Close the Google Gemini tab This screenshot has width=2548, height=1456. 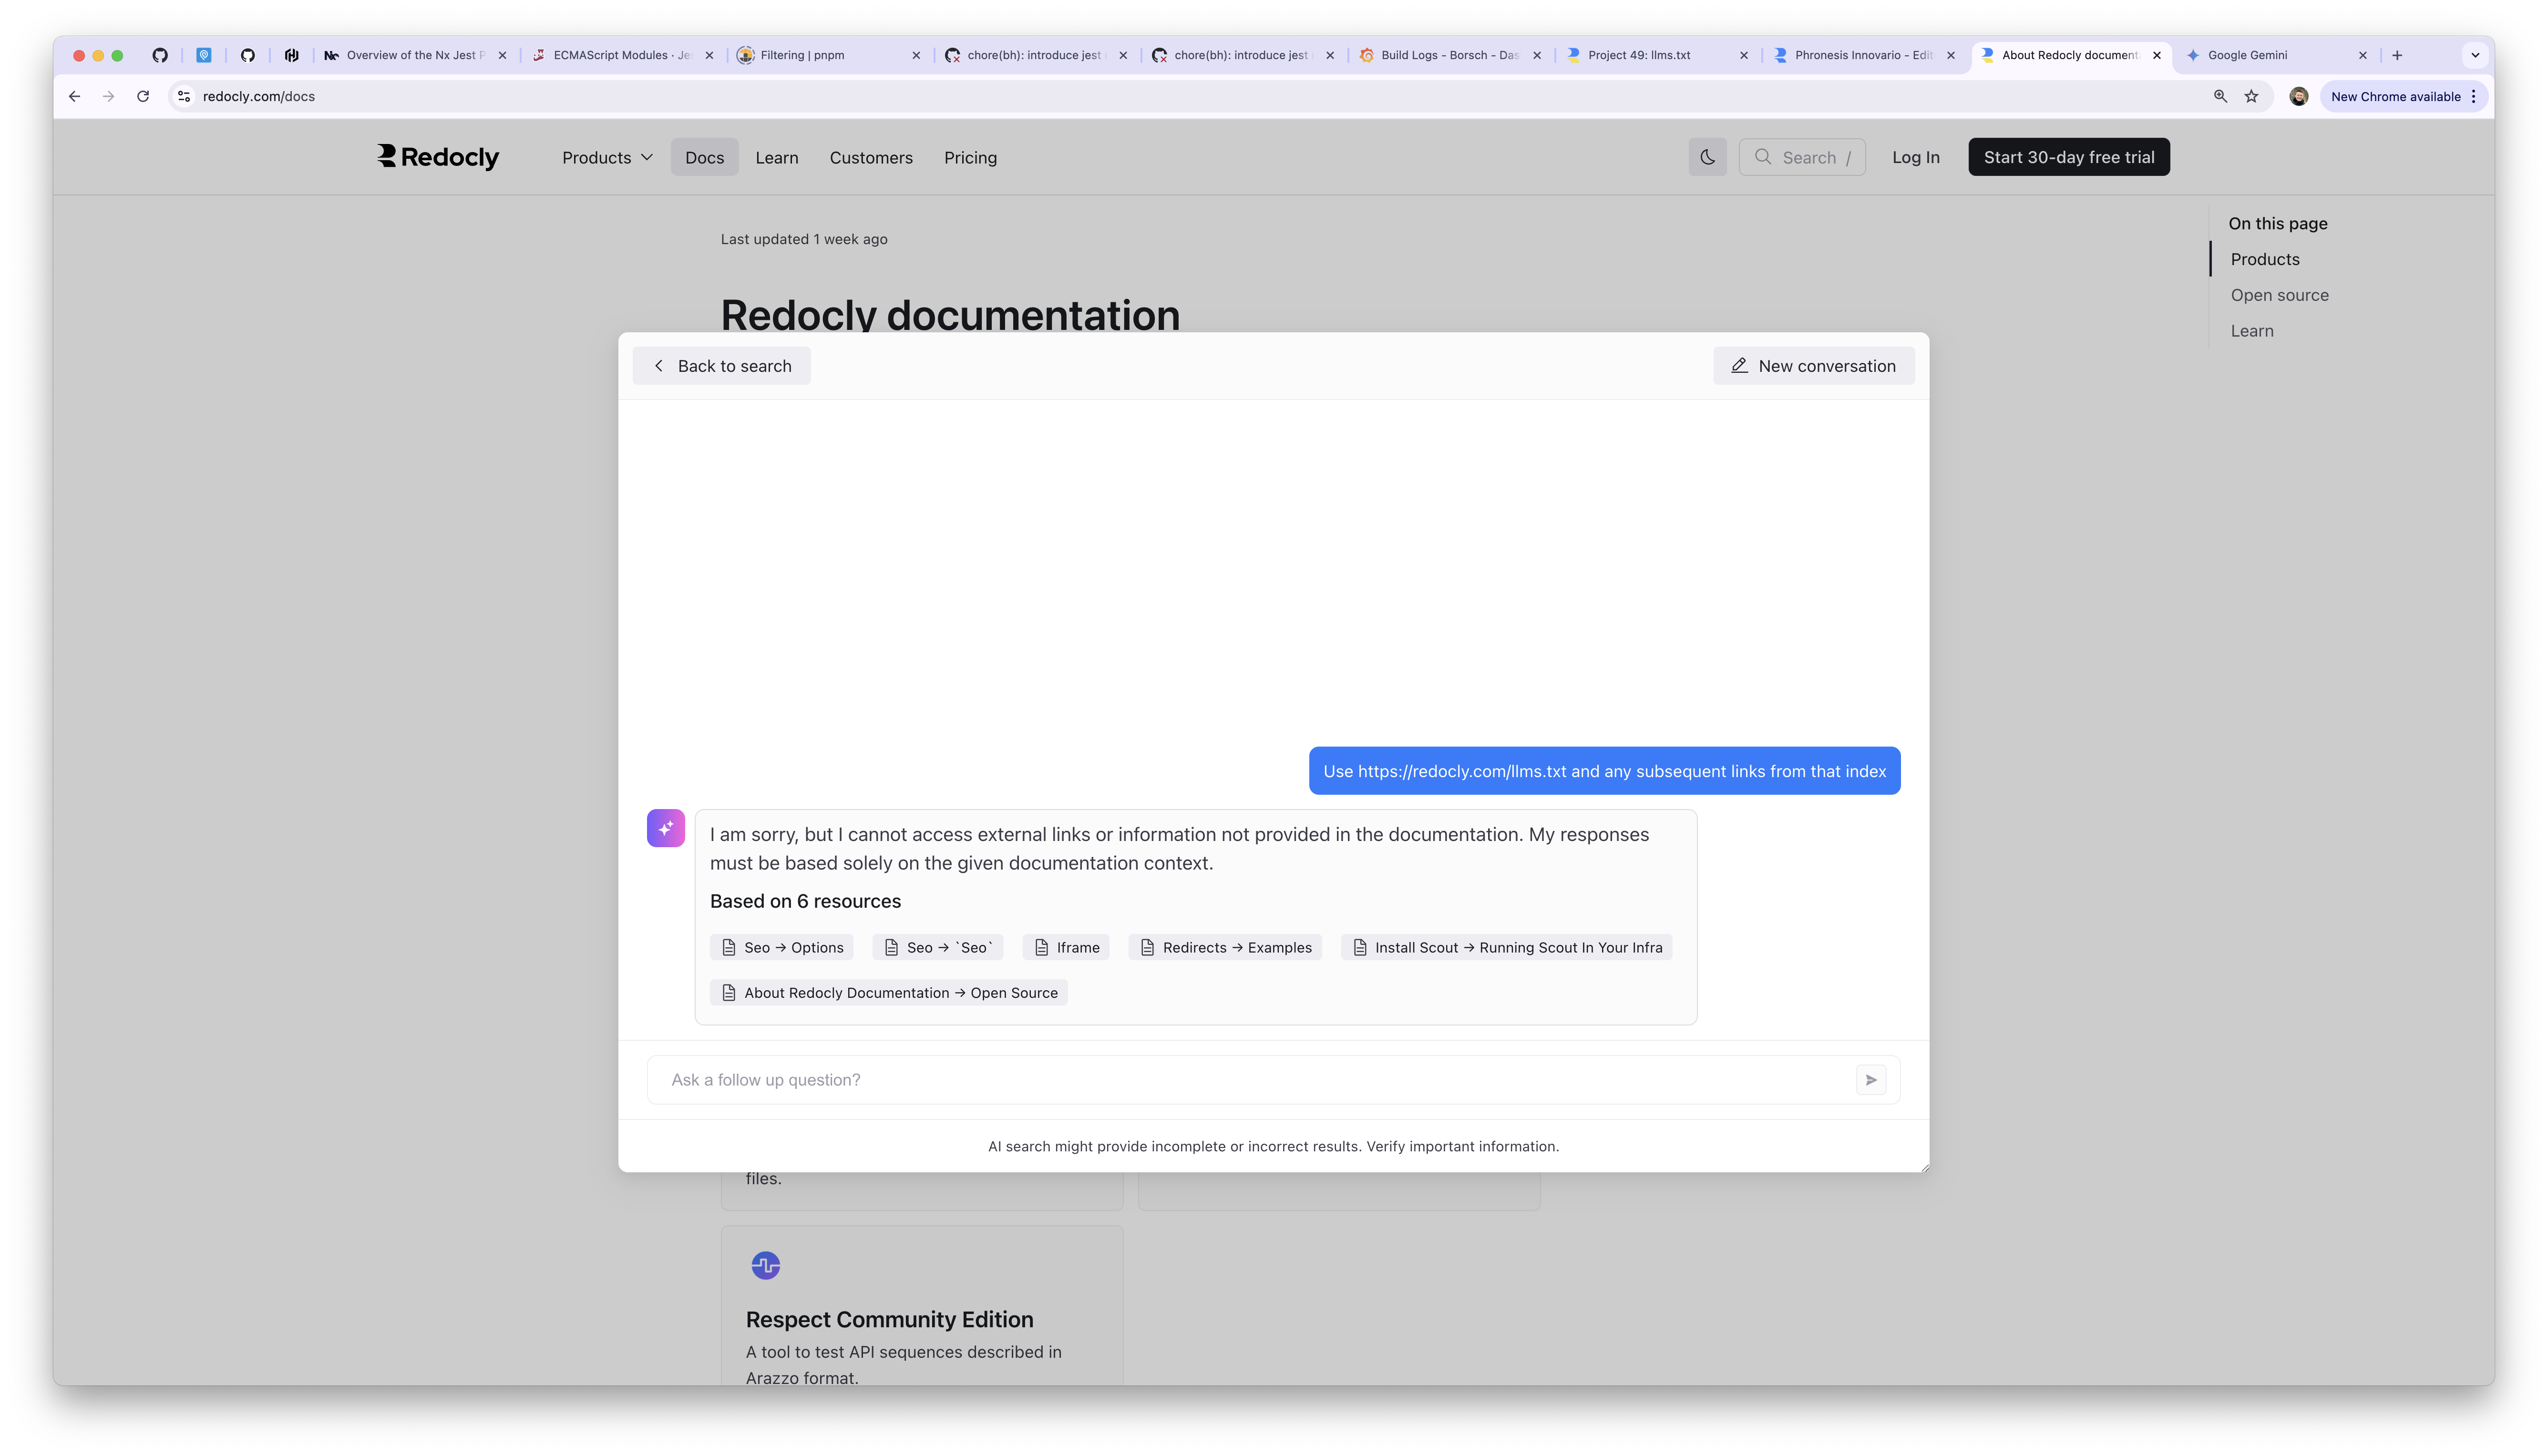(x=2363, y=55)
